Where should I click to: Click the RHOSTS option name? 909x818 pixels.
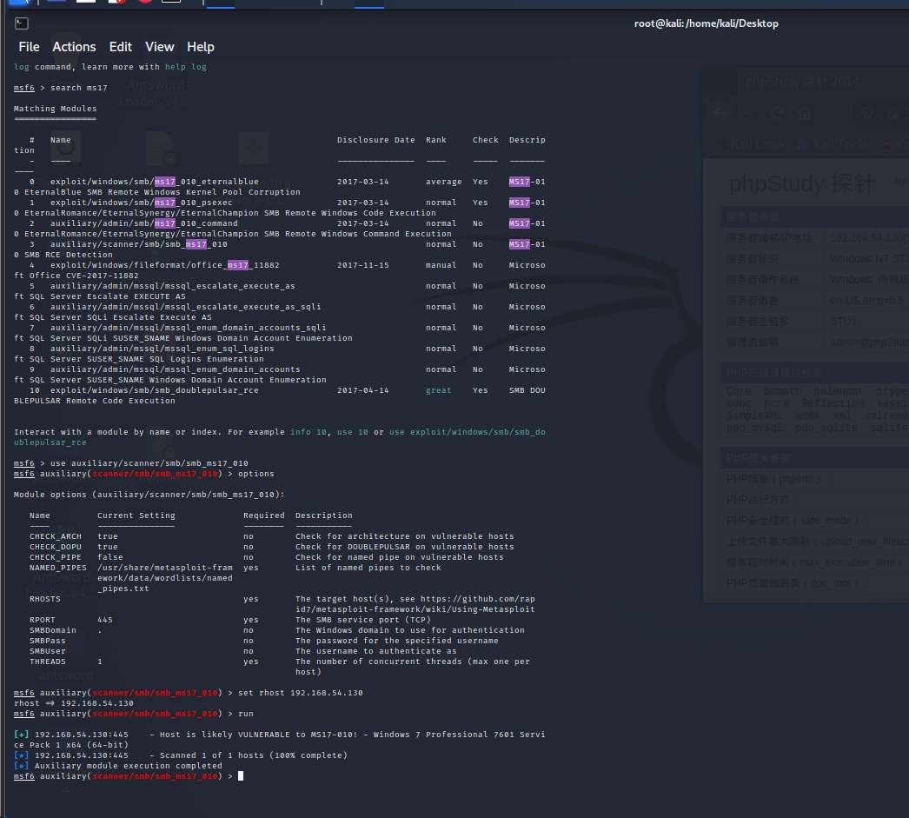(x=45, y=599)
